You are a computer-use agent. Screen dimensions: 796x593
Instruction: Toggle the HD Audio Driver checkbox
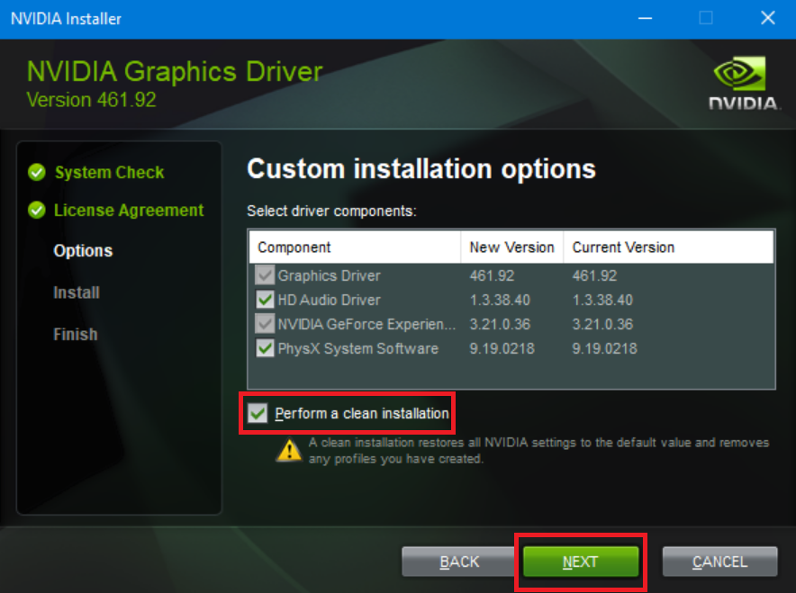click(265, 300)
